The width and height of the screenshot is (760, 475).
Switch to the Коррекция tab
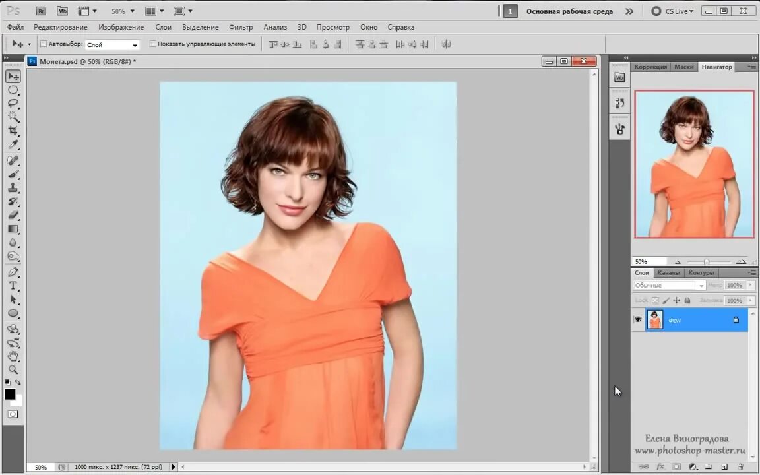tap(650, 67)
